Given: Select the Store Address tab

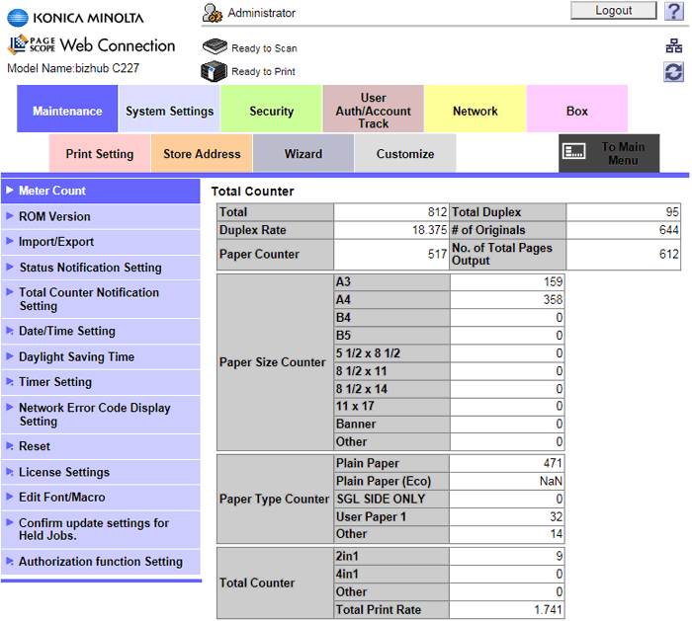Looking at the screenshot, I should (x=202, y=153).
